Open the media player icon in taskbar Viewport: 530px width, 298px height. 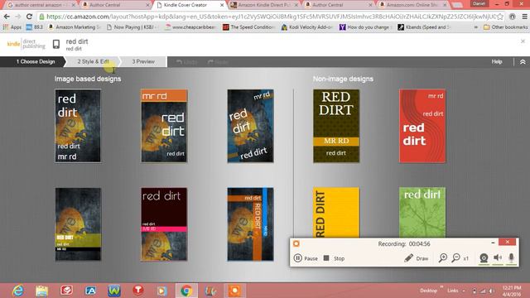[x=162, y=291]
